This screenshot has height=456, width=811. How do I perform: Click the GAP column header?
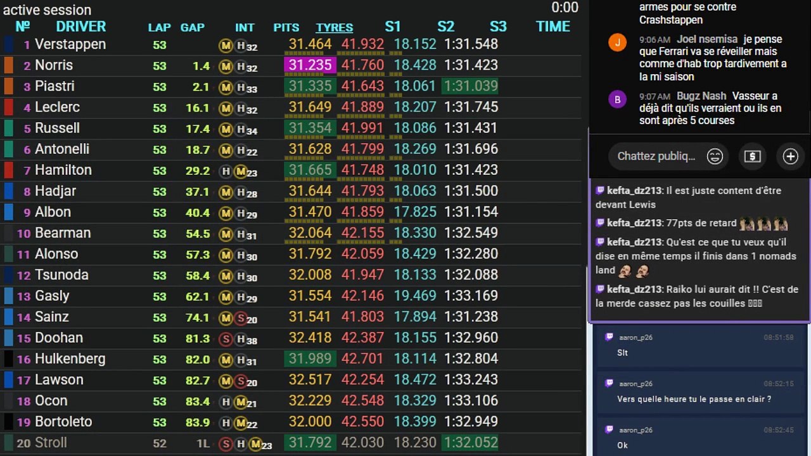(192, 27)
